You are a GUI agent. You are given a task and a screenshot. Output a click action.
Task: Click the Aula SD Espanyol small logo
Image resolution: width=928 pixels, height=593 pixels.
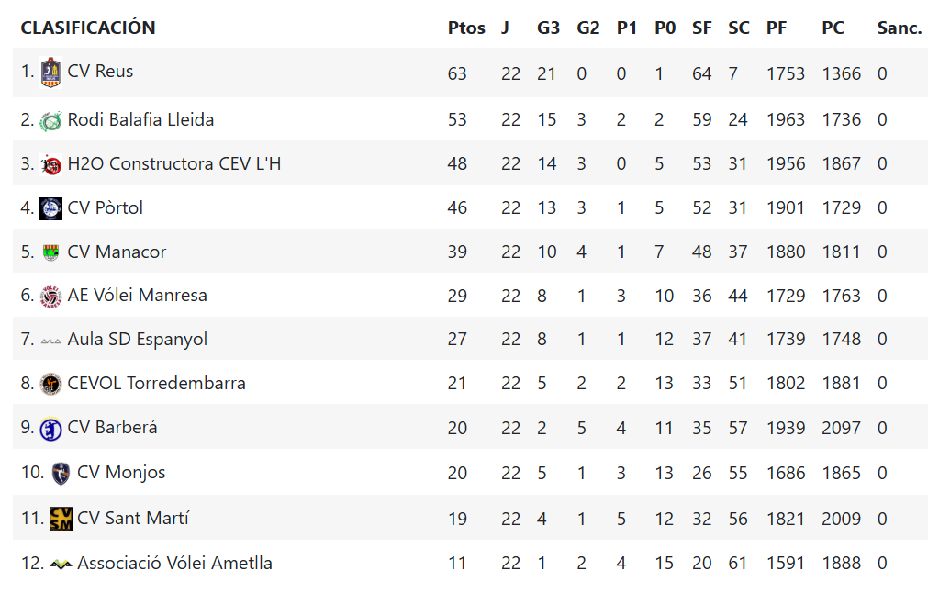click(x=50, y=341)
